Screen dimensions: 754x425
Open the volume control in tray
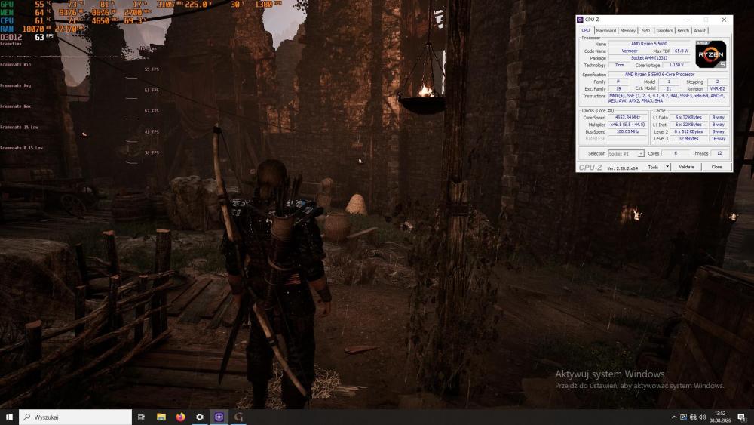click(x=703, y=417)
